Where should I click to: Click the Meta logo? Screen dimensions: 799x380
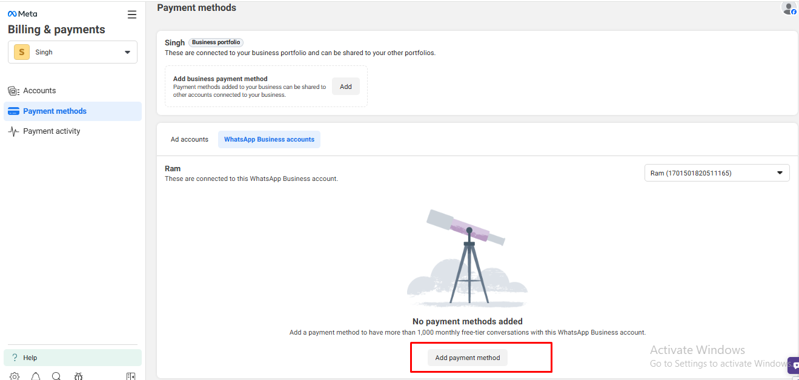22,14
